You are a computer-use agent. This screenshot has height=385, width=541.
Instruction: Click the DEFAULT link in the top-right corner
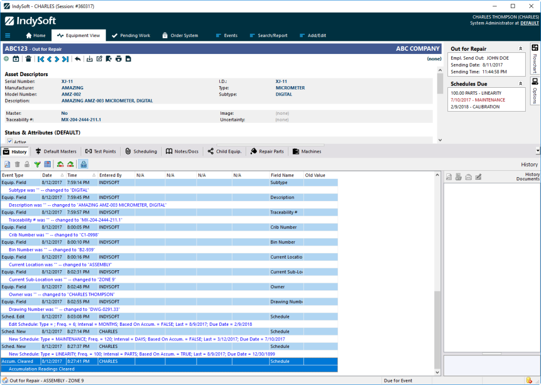tap(528, 23)
